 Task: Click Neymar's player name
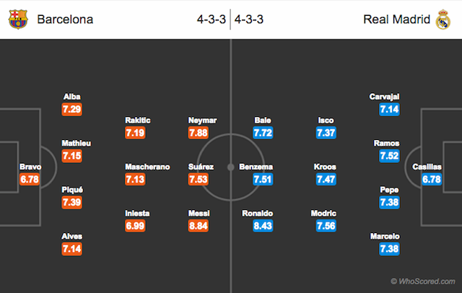pos(198,120)
